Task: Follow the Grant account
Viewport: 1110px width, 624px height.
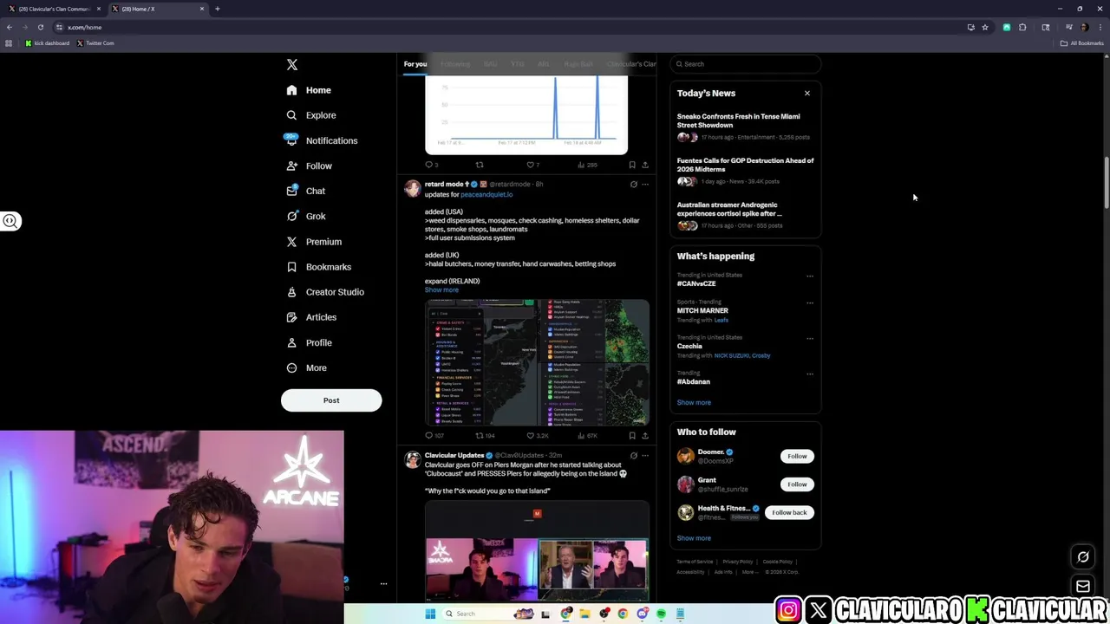Action: [797, 484]
